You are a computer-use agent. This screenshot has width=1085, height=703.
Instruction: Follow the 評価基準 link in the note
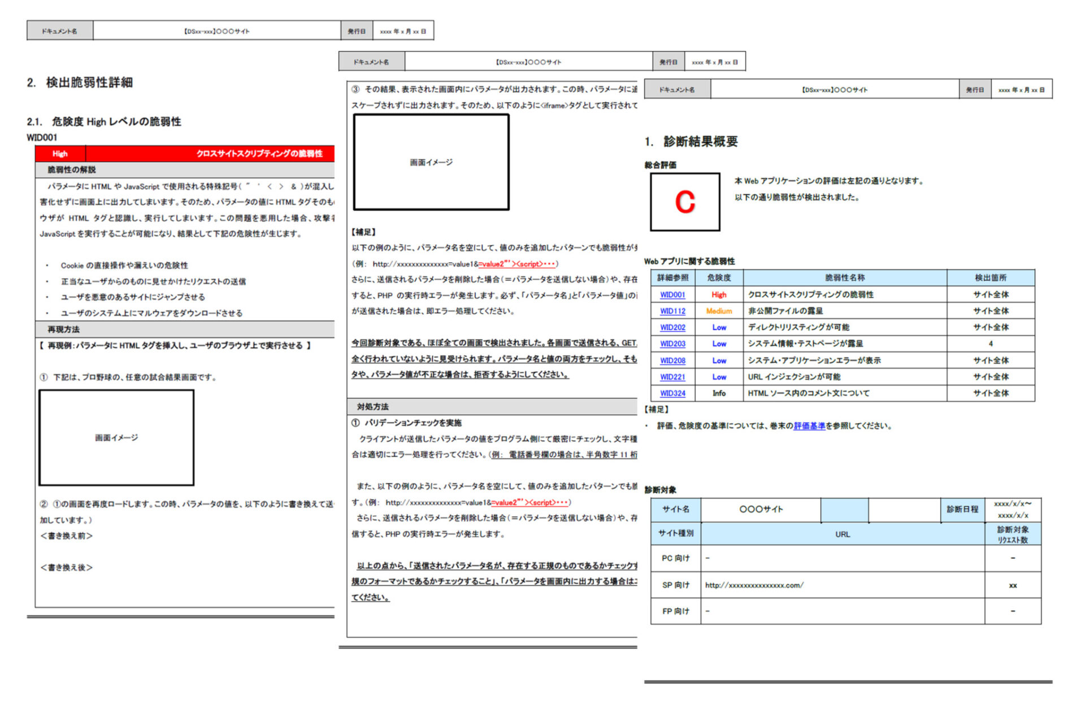point(809,426)
